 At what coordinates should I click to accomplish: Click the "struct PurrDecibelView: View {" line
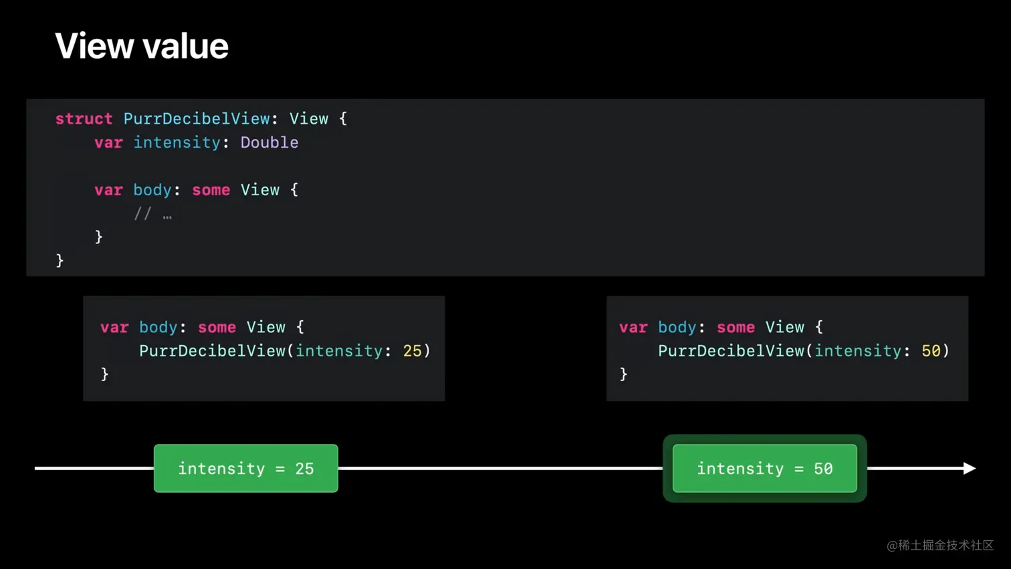pos(201,119)
